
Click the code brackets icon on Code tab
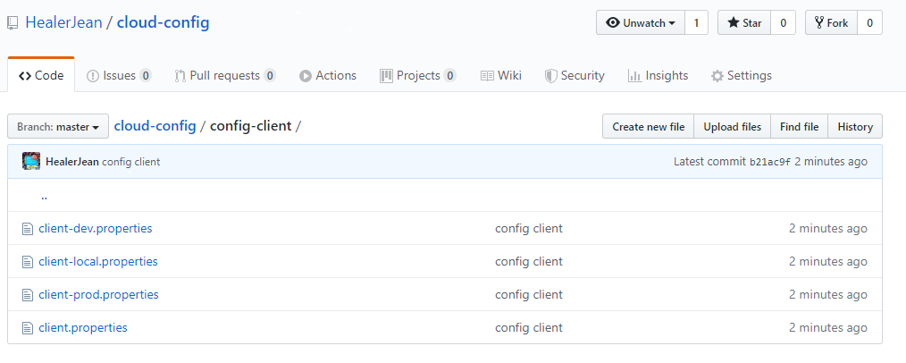(x=25, y=76)
